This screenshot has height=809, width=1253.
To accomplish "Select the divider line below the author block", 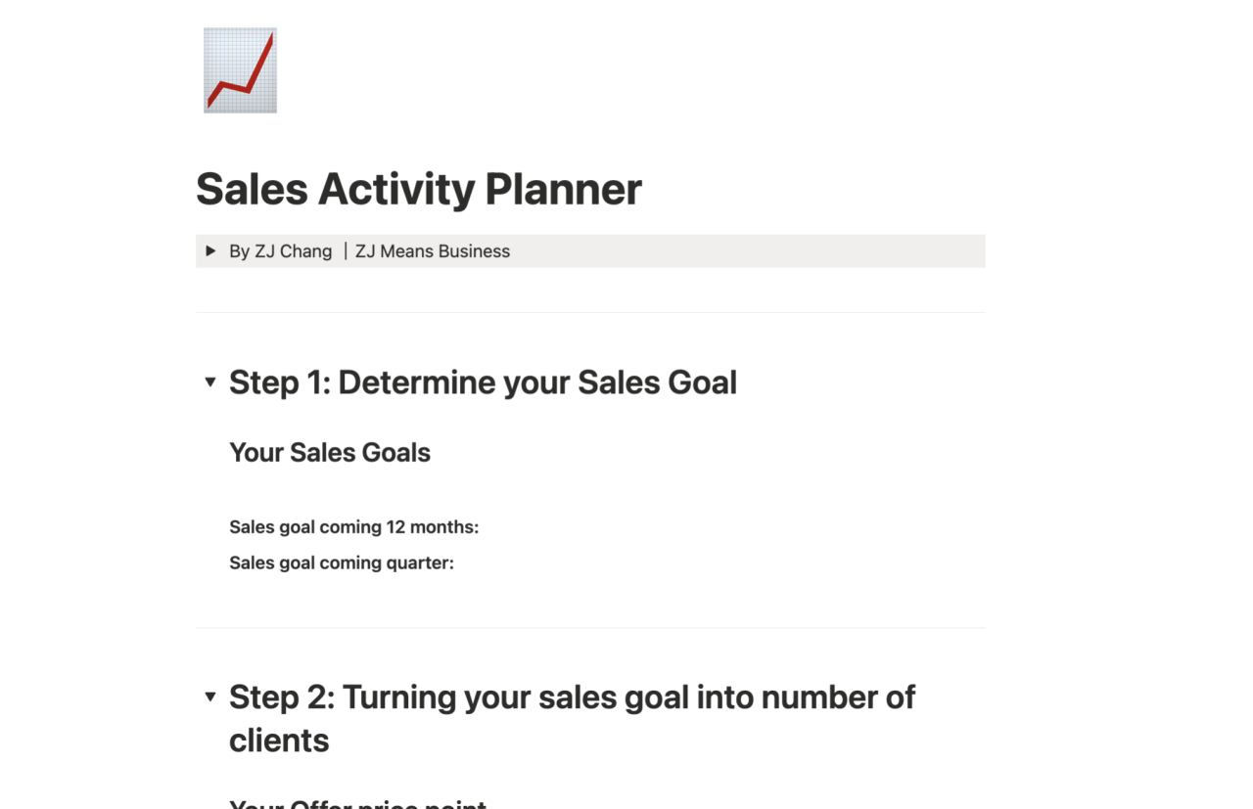I will 590,313.
